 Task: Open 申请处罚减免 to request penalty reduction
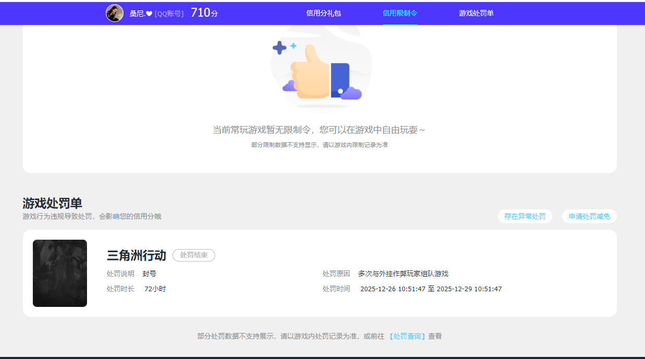pos(589,216)
